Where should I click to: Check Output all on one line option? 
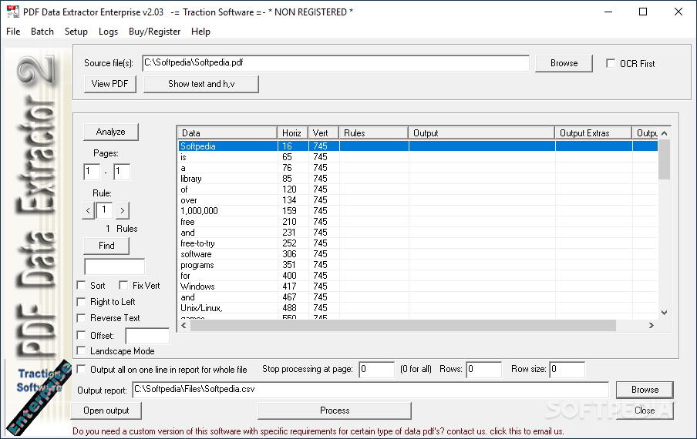[x=82, y=370]
